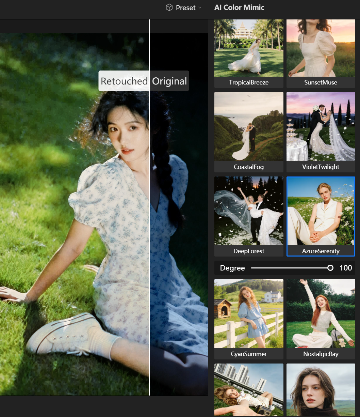Image resolution: width=360 pixels, height=417 pixels.
Task: Click the cube icon beside Preset
Action: pos(169,7)
